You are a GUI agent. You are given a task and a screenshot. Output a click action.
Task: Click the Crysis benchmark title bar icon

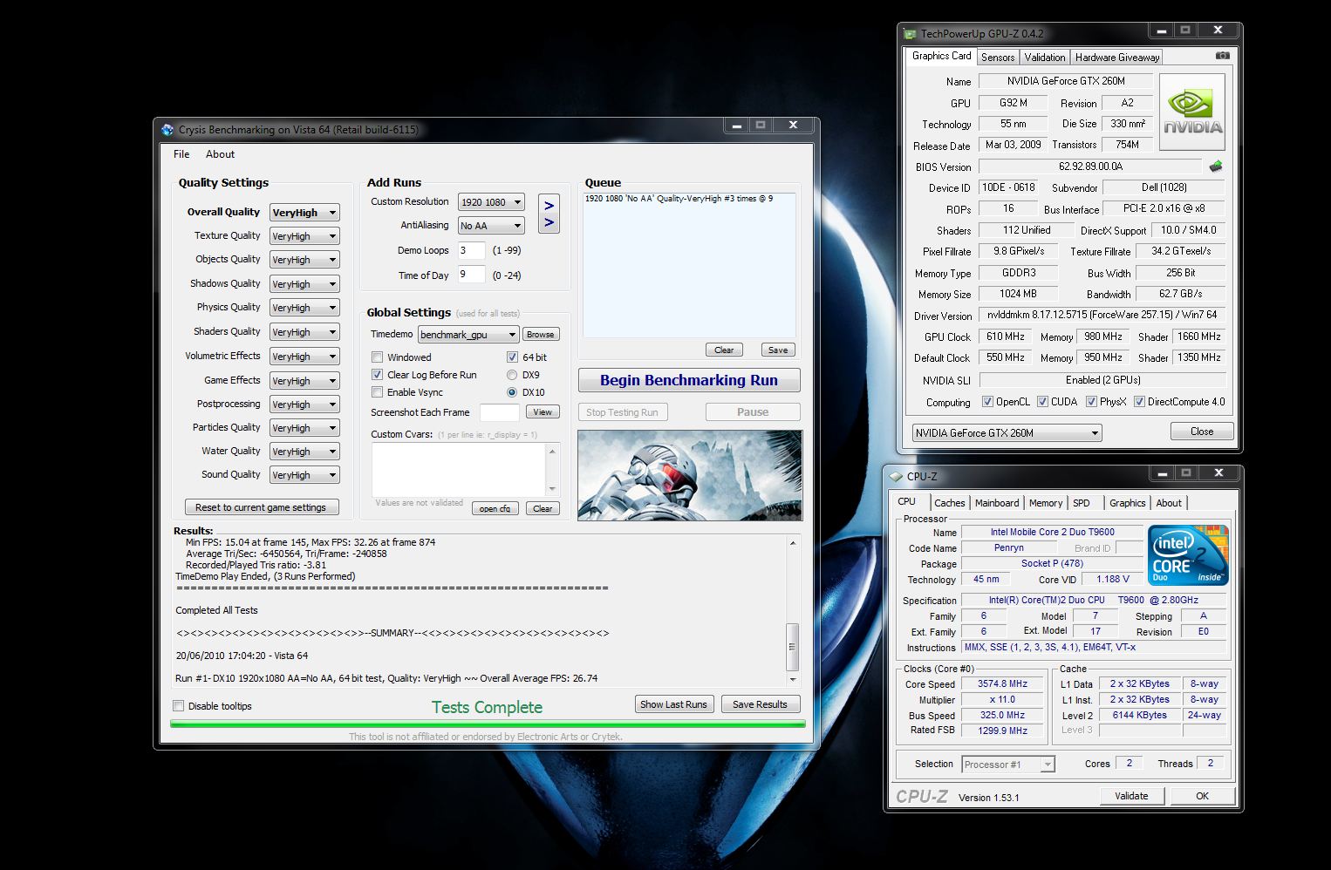point(167,130)
